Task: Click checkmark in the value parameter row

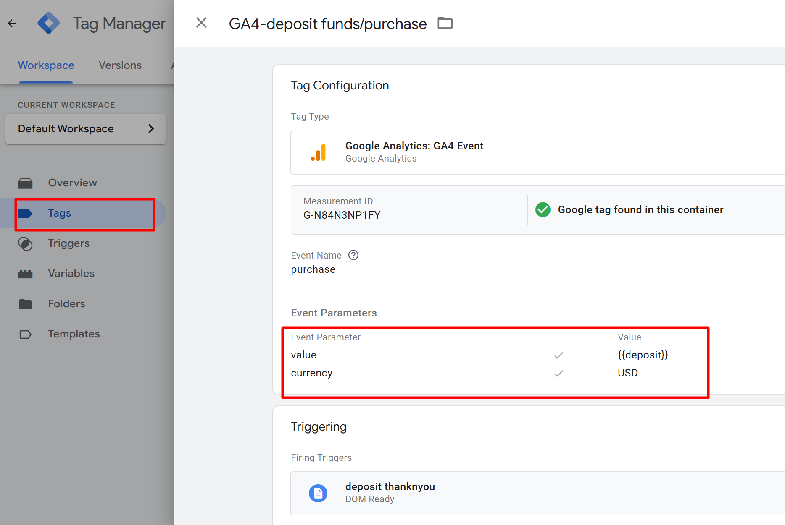Action: coord(558,355)
